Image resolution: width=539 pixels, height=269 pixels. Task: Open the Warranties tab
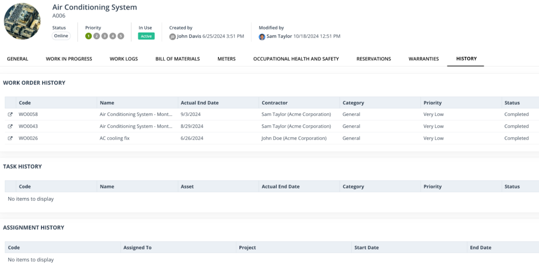[423, 59]
